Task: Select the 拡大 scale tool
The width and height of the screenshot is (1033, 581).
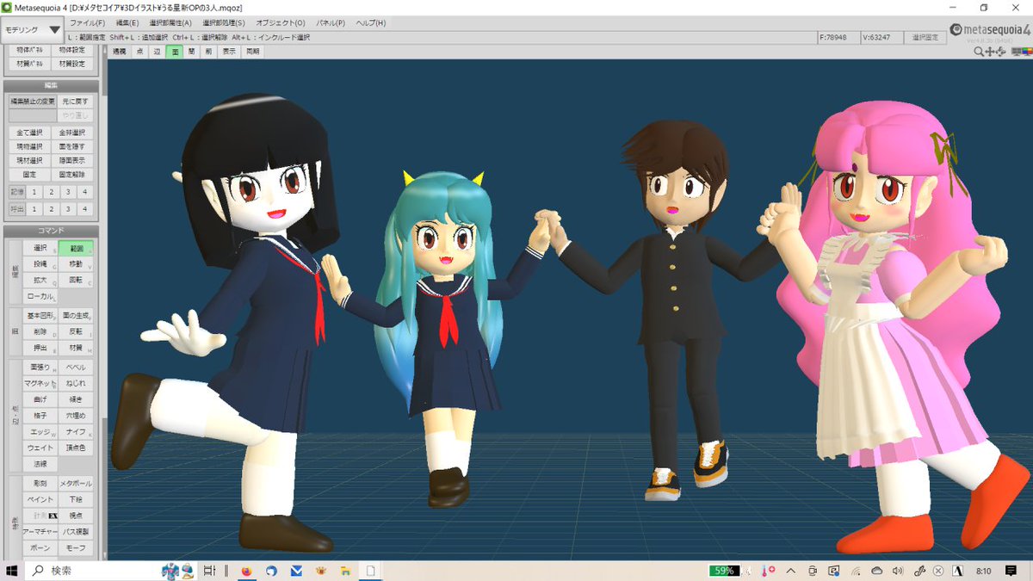Action: pyautogui.click(x=40, y=280)
